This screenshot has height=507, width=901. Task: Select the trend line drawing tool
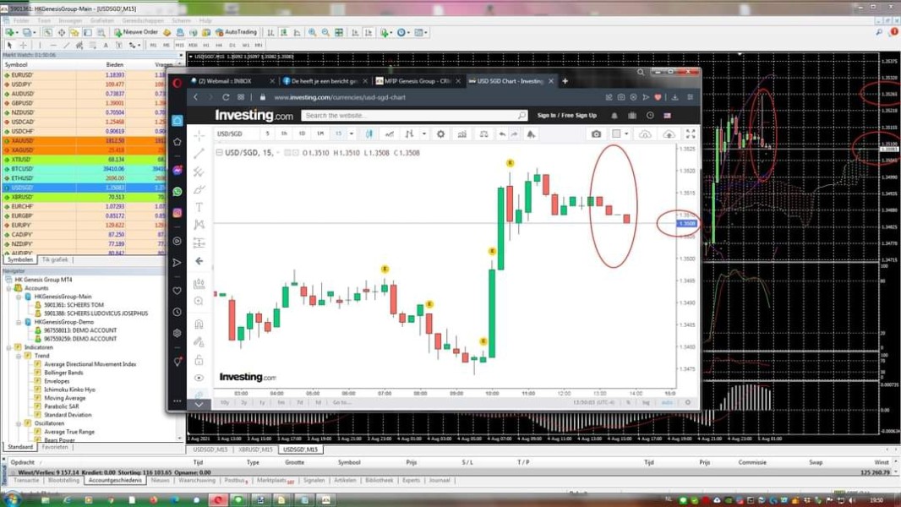coord(199,153)
